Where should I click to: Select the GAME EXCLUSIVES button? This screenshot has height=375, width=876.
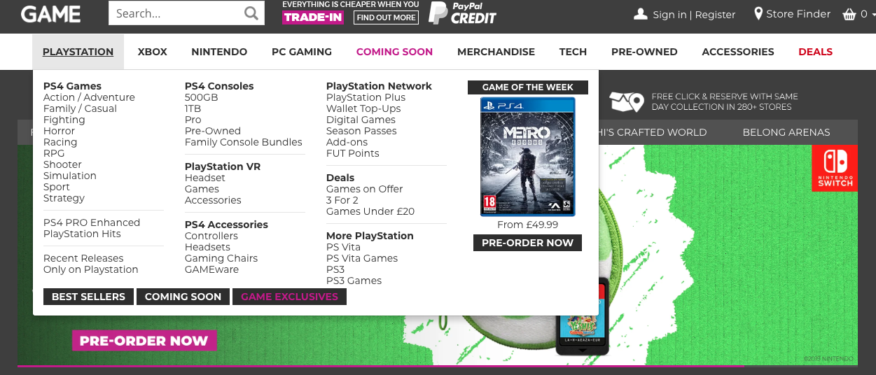coord(289,297)
